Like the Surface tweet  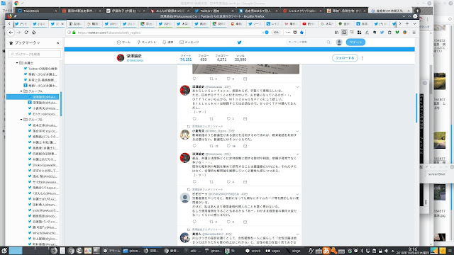click(x=228, y=118)
